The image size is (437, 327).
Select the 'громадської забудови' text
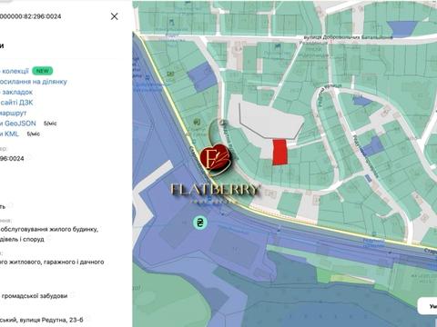pyautogui.click(x=35, y=296)
